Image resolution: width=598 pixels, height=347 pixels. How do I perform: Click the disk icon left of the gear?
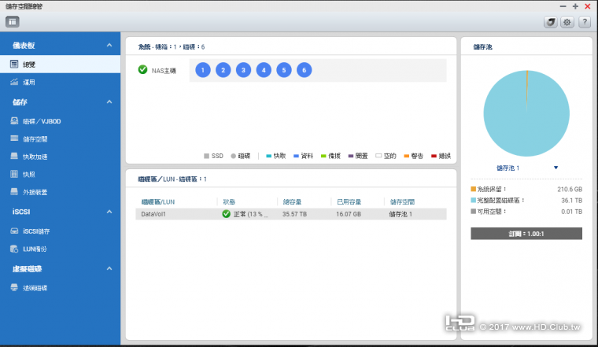[551, 22]
